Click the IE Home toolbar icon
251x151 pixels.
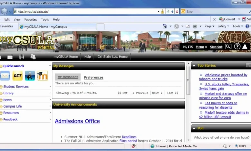tap(165, 26)
